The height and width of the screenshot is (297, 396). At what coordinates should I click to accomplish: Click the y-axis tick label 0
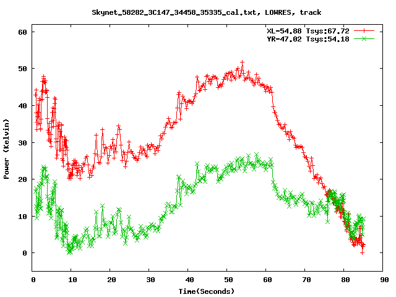click(25, 253)
